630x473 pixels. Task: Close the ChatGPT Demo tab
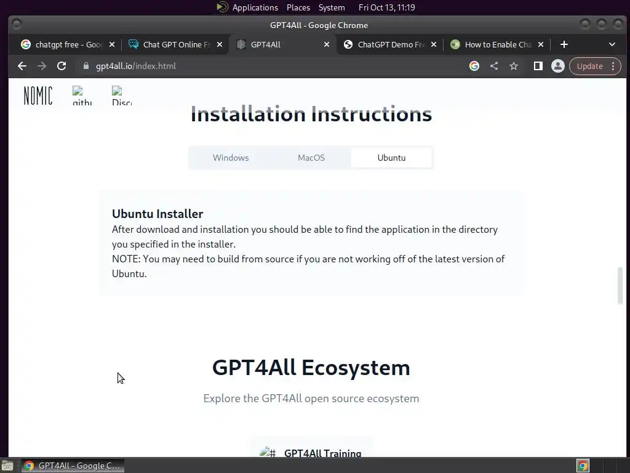(x=434, y=44)
